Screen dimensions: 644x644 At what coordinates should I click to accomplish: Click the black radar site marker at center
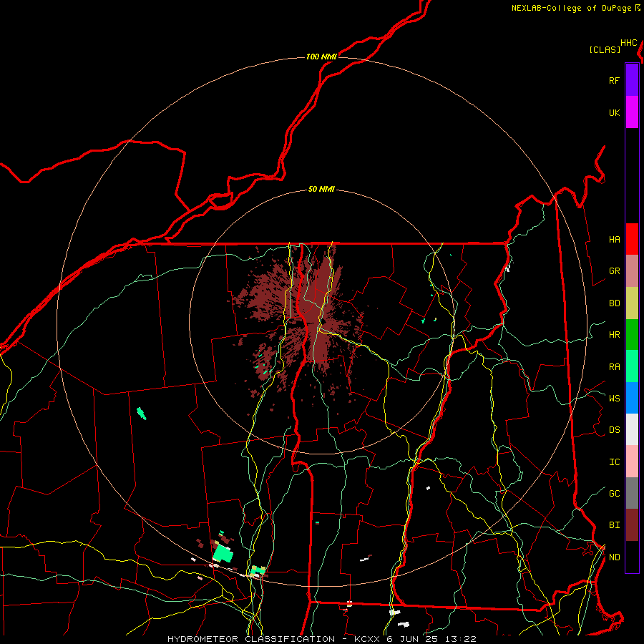pos(323,321)
